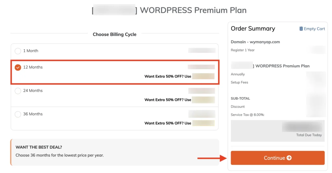Click the Total Due Today box
This screenshot has height=173, width=332.
[x=278, y=131]
